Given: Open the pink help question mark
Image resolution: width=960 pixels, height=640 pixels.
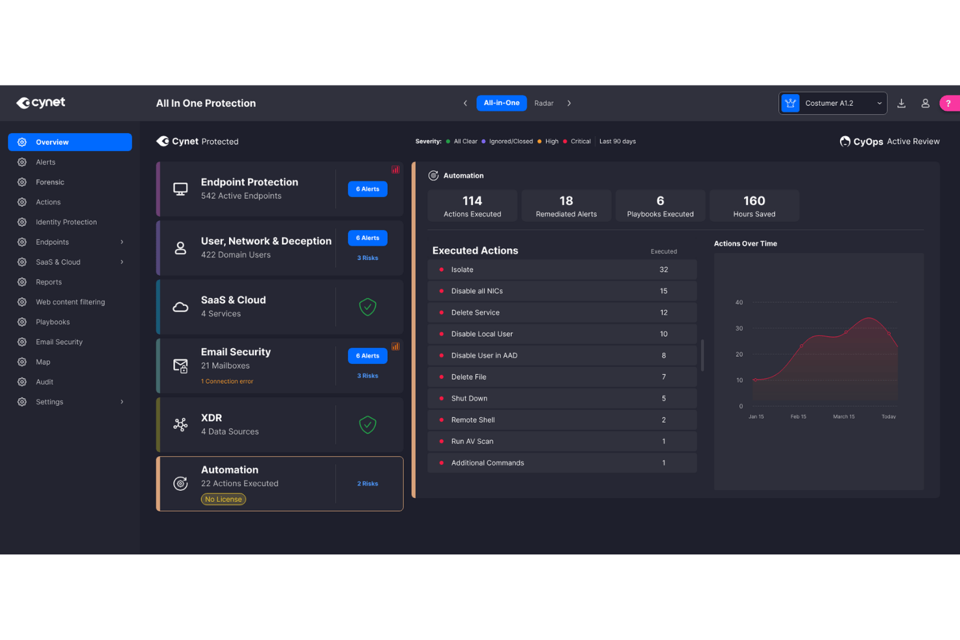Looking at the screenshot, I should click(949, 103).
